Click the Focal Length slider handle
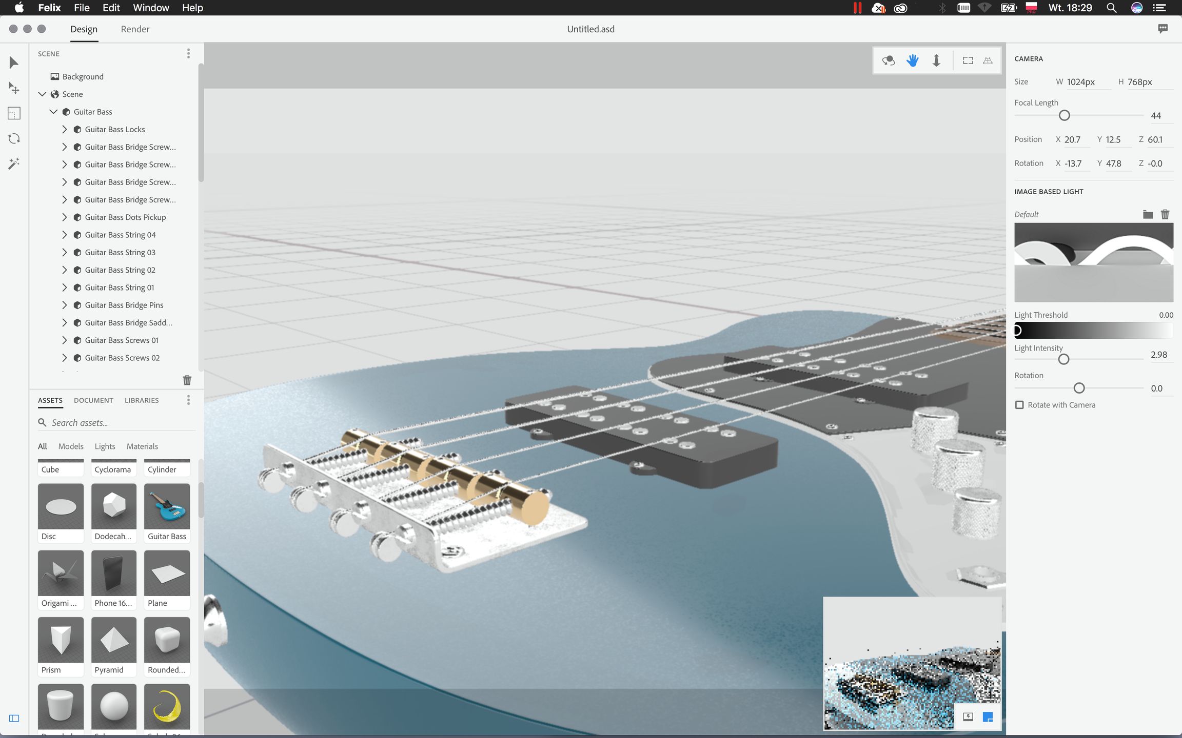 [1065, 115]
